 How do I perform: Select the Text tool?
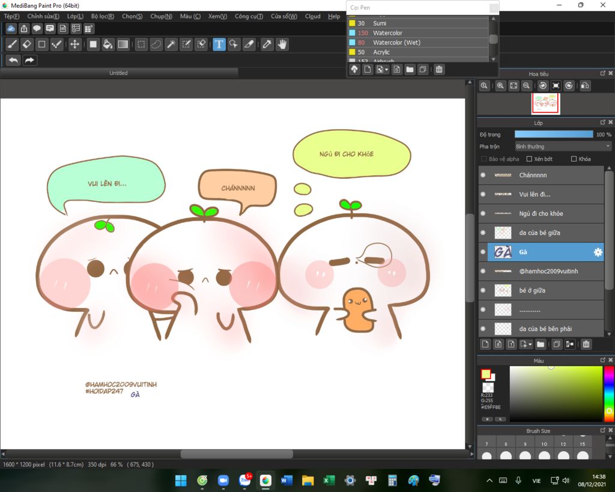tap(219, 44)
